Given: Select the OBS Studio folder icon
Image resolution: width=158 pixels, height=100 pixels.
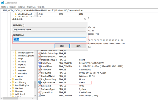Looking at the screenshot, I should [x=13, y=94].
